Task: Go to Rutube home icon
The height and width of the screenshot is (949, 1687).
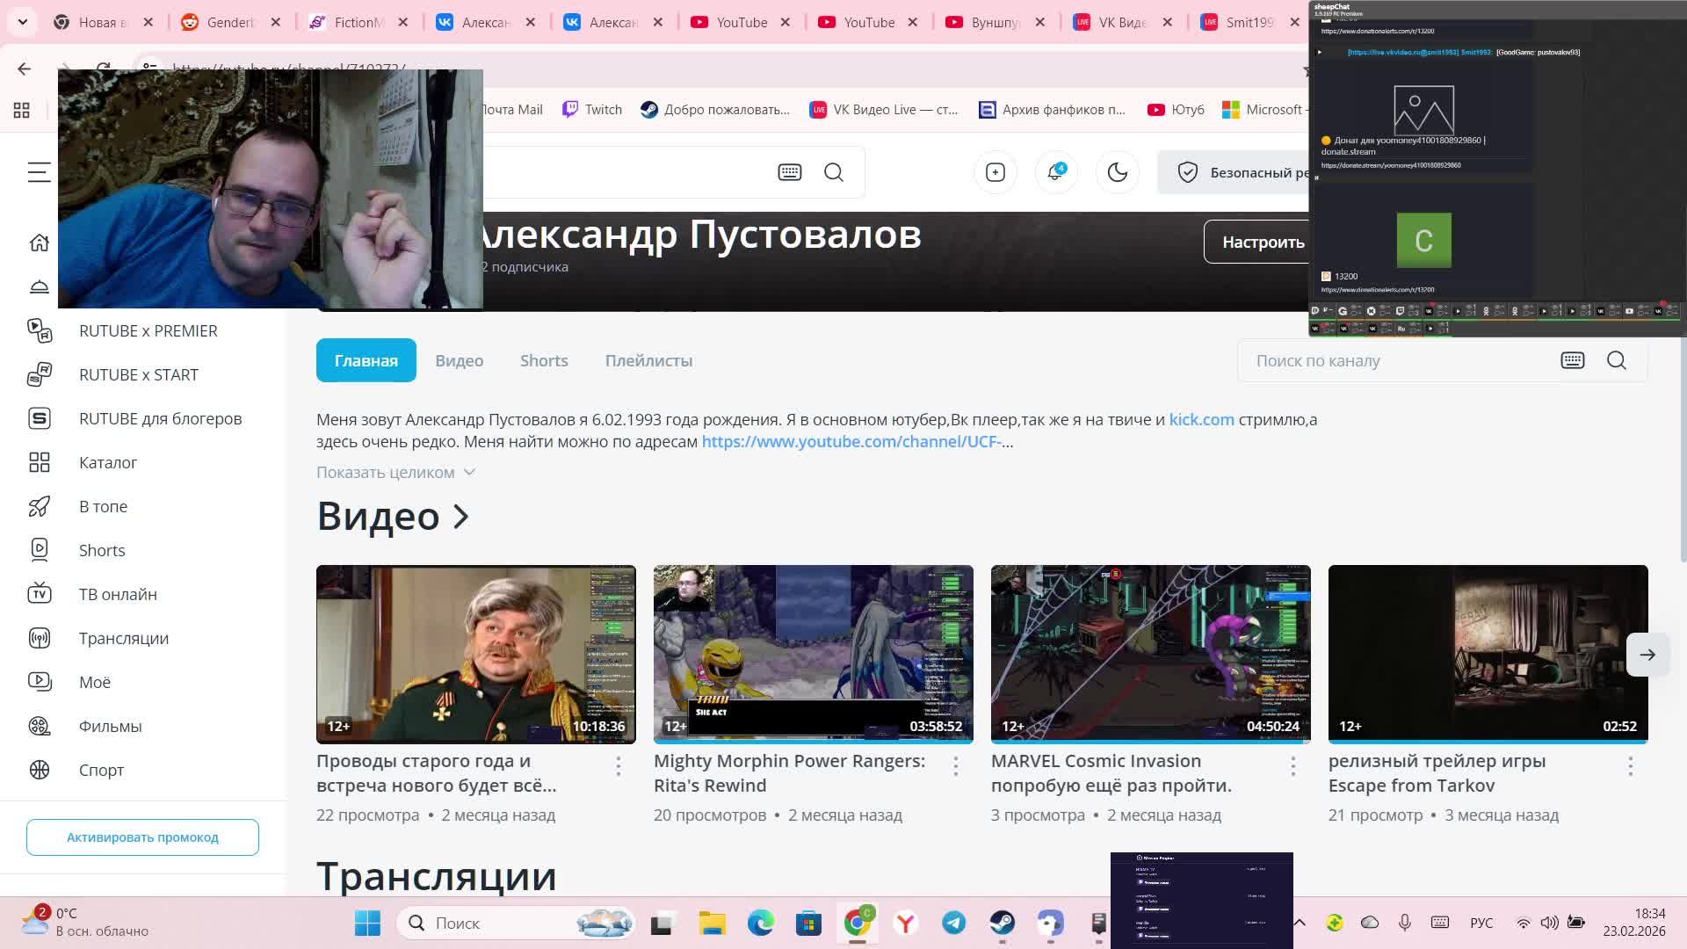Action: 39,243
